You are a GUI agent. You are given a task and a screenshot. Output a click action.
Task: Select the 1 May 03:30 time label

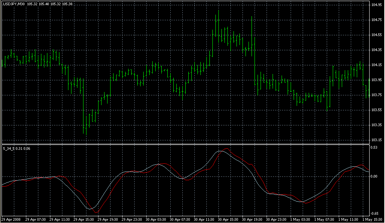pyautogui.click(x=300, y=219)
